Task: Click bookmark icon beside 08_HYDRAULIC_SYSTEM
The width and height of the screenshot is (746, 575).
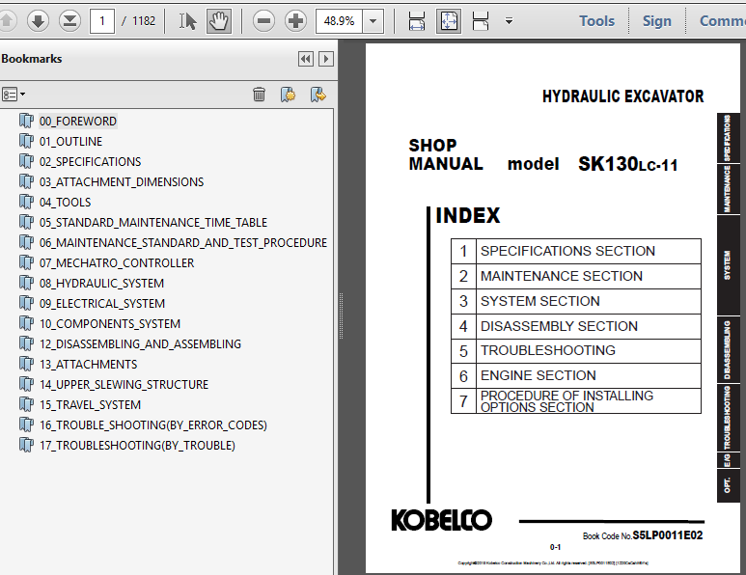Action: pyautogui.click(x=26, y=283)
